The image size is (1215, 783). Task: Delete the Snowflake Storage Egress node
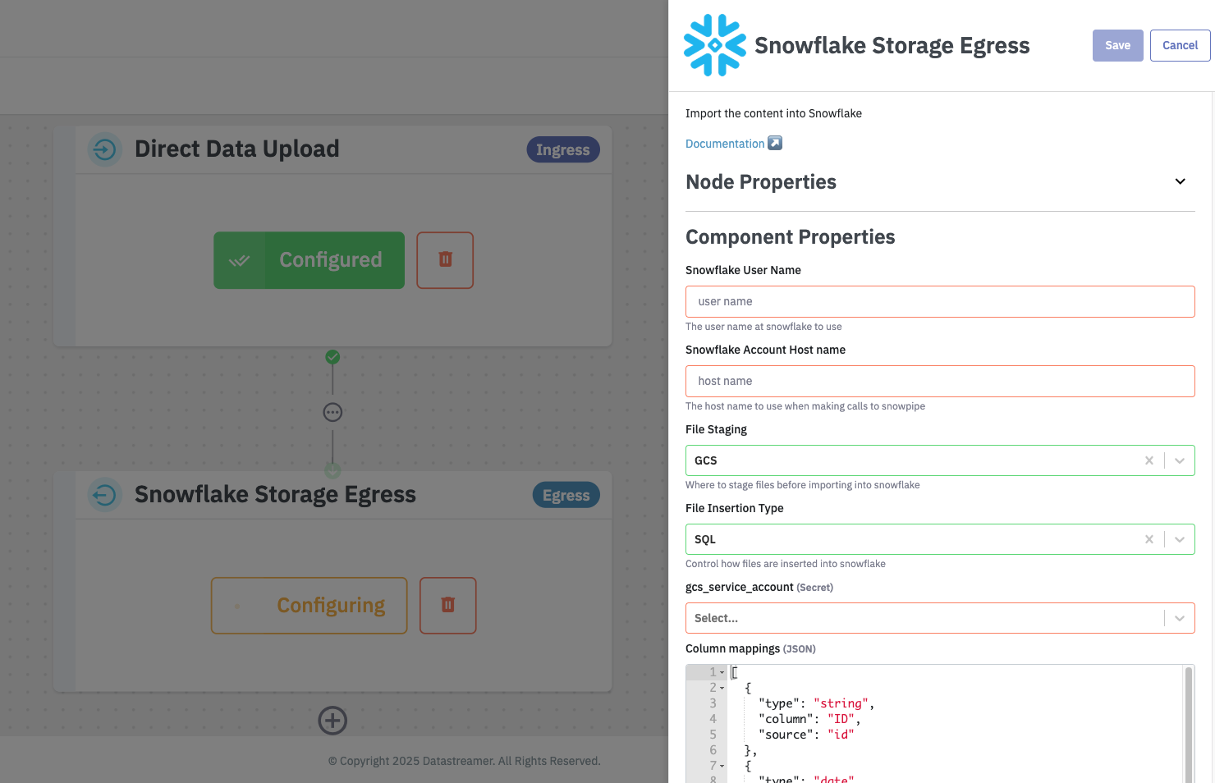(448, 606)
